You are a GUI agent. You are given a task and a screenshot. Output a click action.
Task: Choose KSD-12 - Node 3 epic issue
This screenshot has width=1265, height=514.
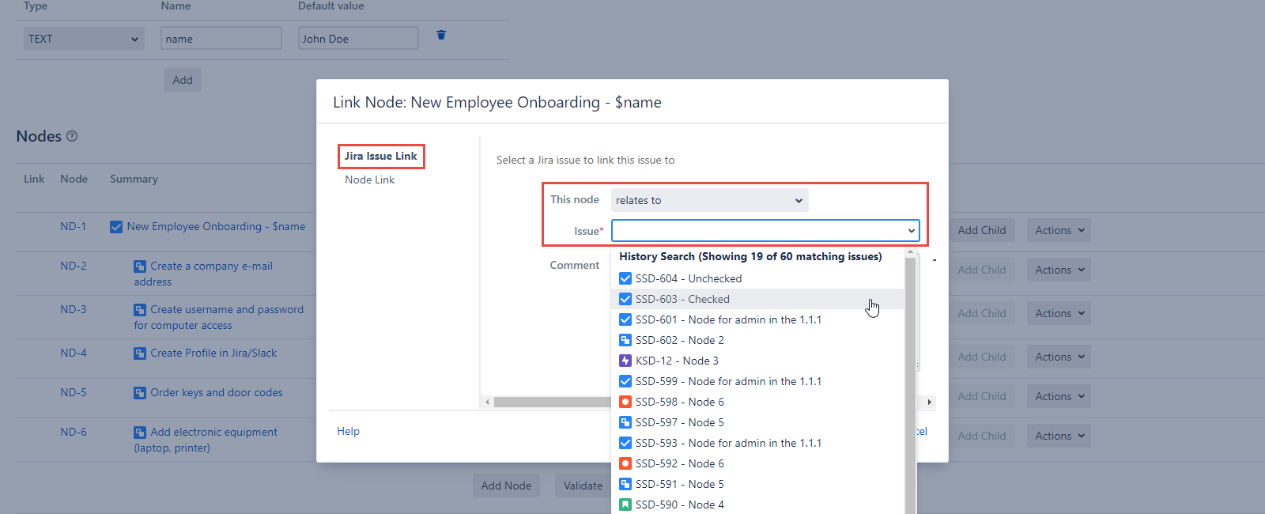676,361
